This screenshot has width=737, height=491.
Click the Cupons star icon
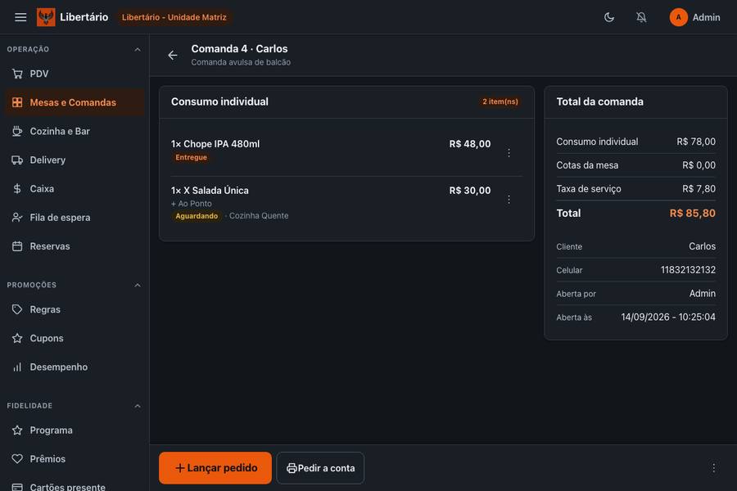(x=17, y=338)
